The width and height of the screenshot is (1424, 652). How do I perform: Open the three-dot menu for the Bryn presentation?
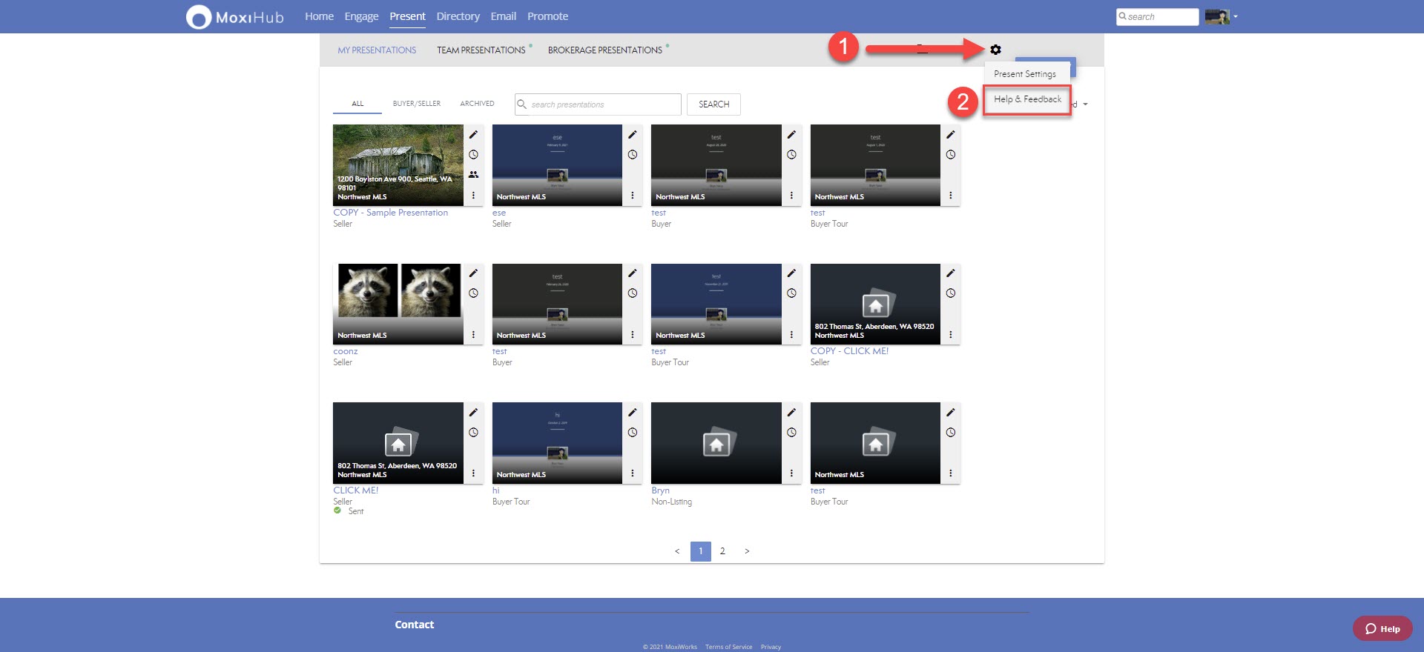tap(791, 473)
